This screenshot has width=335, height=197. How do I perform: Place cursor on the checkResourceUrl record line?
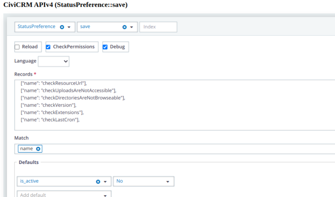(x=54, y=83)
